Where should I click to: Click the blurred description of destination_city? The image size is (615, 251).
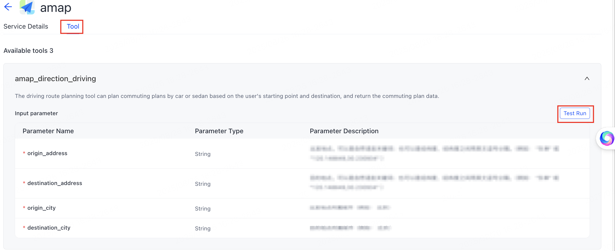(350, 228)
